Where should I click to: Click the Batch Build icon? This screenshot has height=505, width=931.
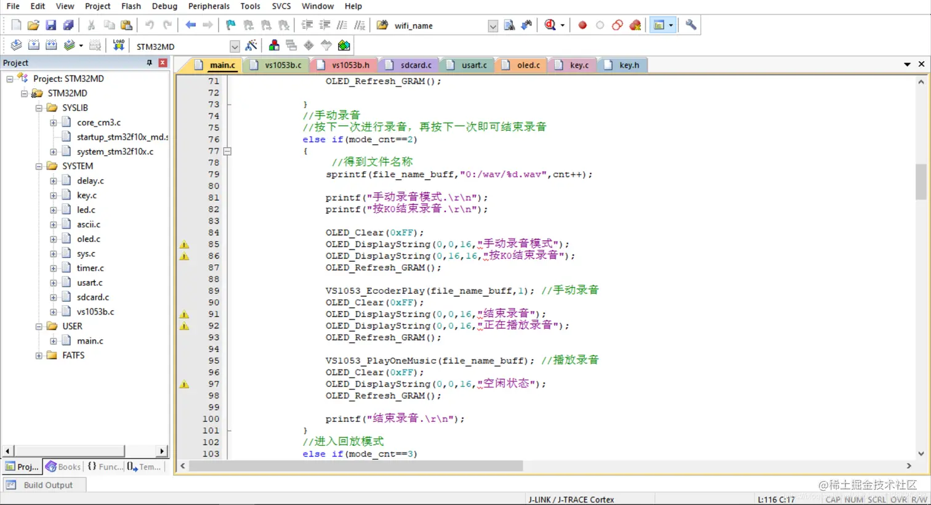click(x=70, y=46)
